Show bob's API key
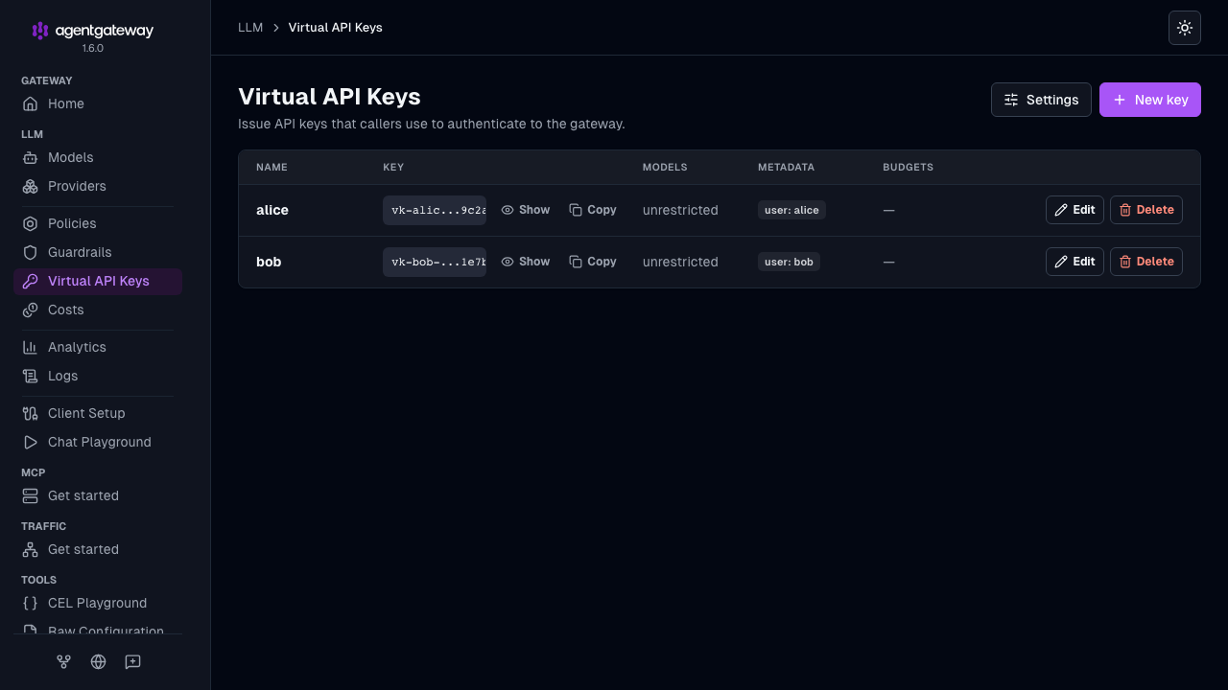This screenshot has height=690, width=1228. pyautogui.click(x=526, y=262)
